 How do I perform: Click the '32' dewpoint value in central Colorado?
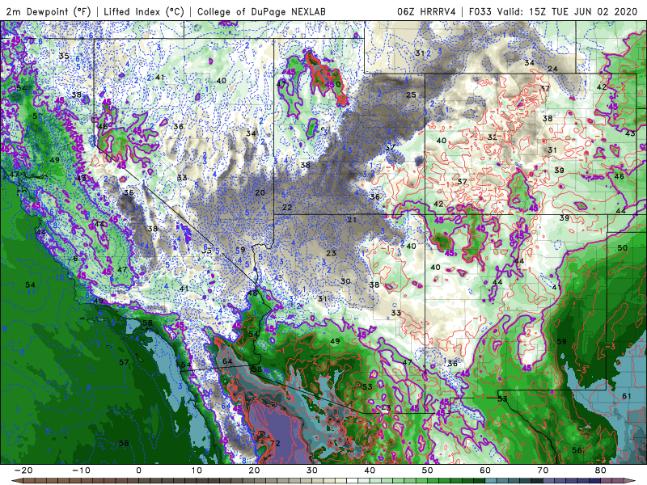(x=493, y=137)
